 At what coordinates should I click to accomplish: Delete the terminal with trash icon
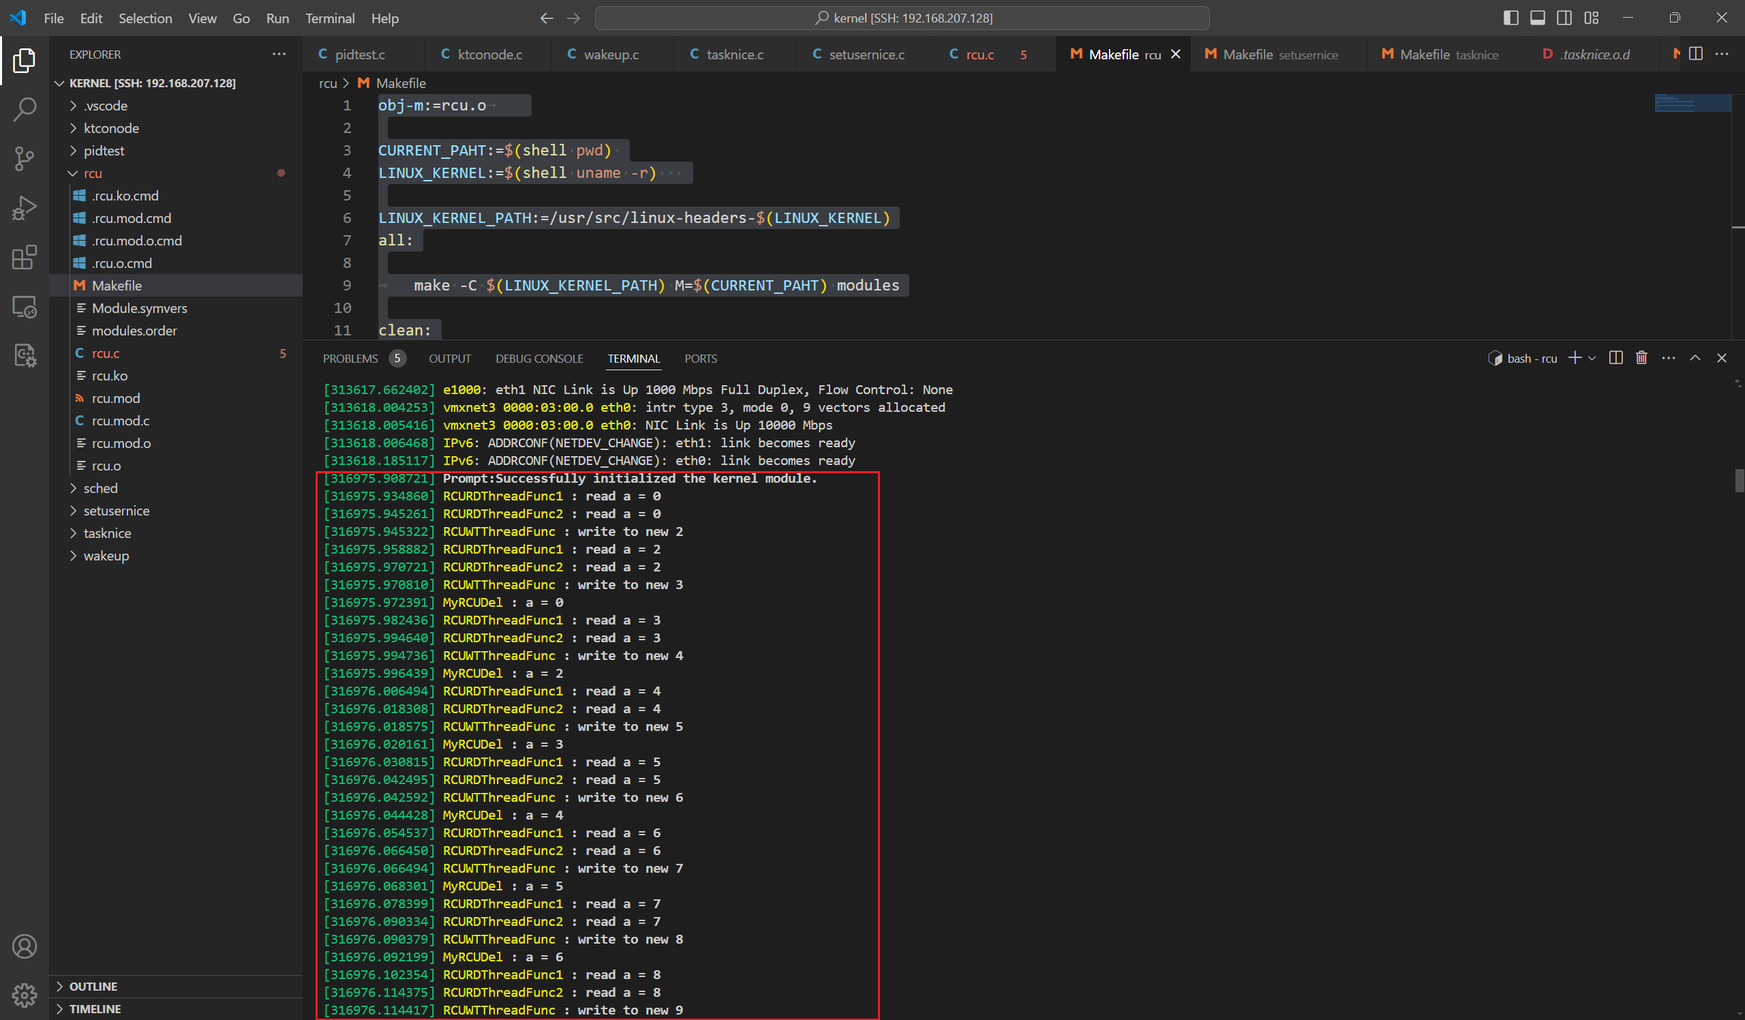(x=1641, y=358)
